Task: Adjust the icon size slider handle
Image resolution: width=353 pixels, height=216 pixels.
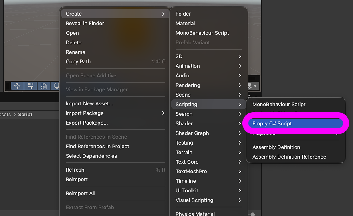Action: click(x=253, y=214)
